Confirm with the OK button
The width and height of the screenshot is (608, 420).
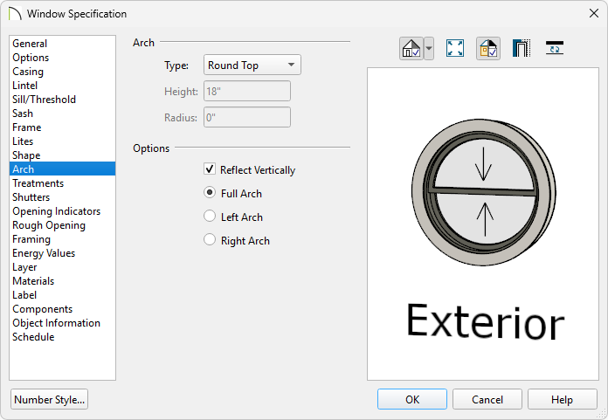[412, 399]
